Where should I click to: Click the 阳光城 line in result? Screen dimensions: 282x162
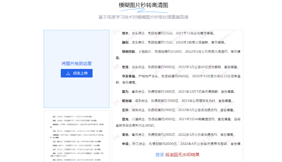pos(178,101)
